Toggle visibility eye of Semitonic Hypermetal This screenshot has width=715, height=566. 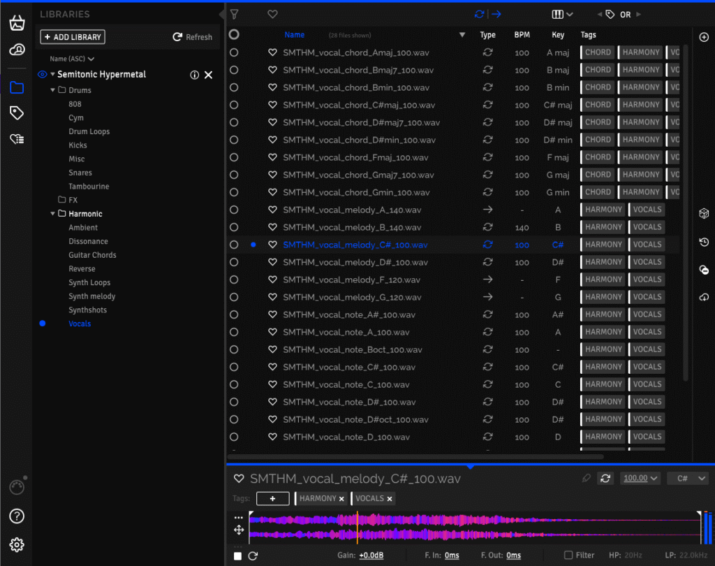(x=43, y=75)
